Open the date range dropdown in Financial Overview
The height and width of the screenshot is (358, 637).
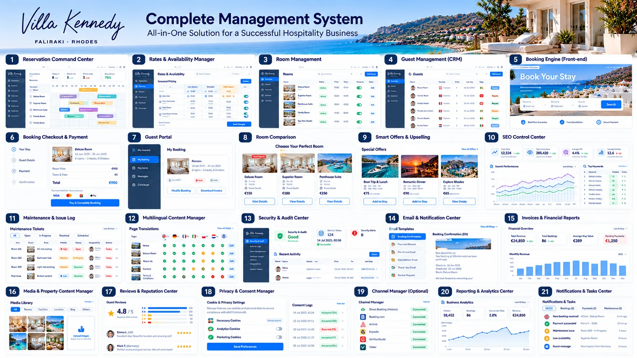pos(619,229)
